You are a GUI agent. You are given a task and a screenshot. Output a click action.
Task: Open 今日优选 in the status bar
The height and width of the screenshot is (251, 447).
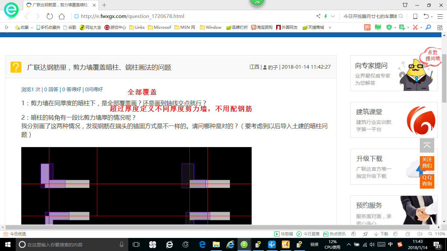coord(15,234)
